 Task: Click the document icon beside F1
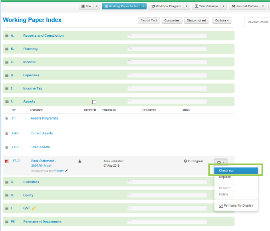pyautogui.click(x=6, y=118)
